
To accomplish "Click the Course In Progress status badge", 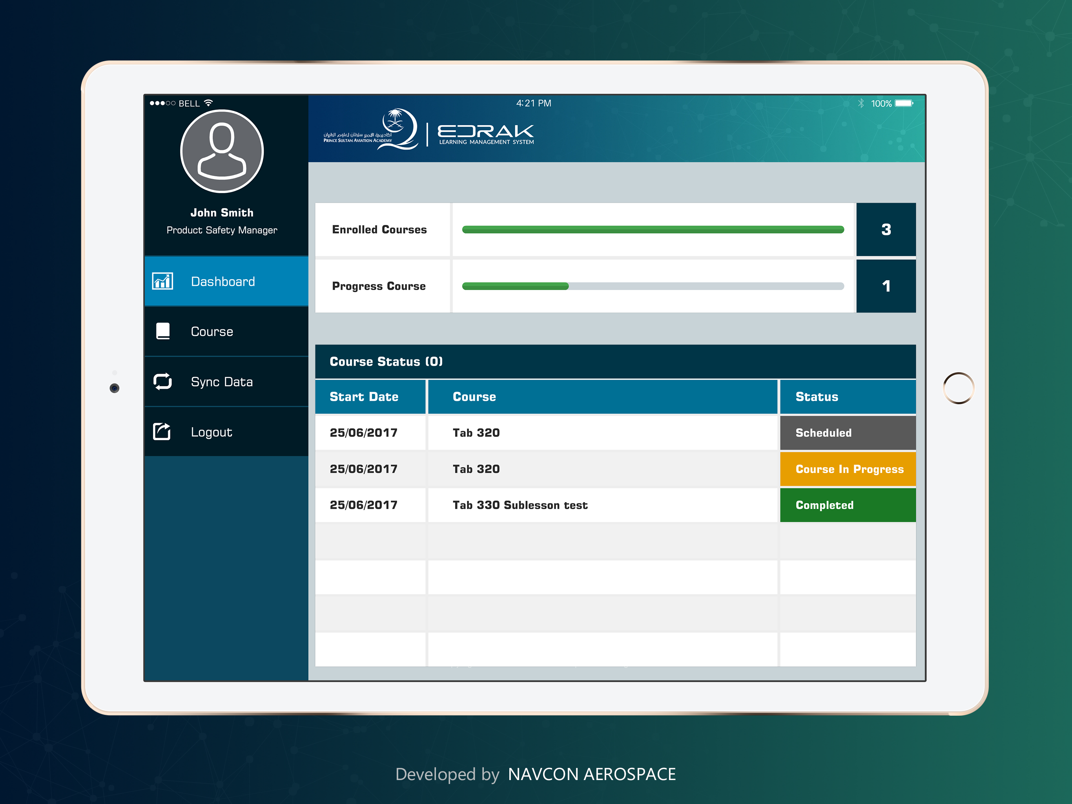I will point(848,469).
